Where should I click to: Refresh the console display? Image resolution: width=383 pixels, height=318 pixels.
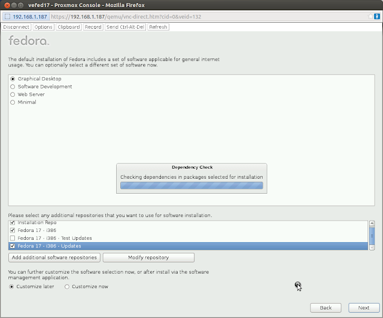pyautogui.click(x=158, y=27)
